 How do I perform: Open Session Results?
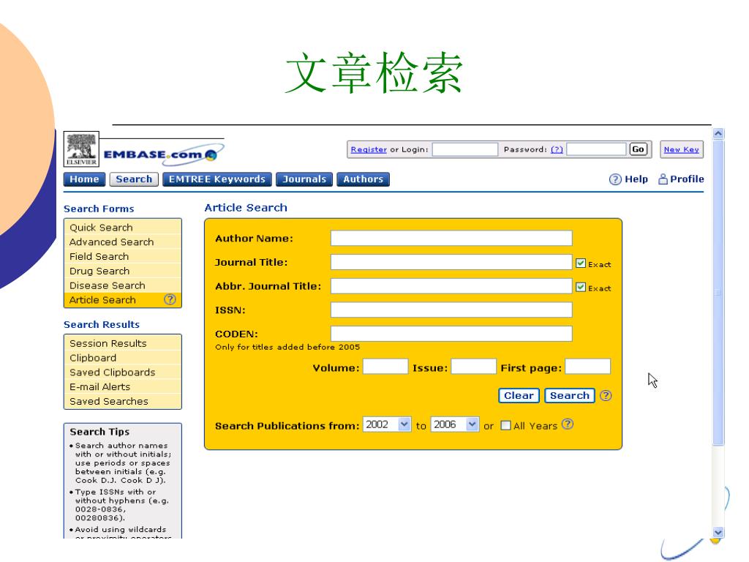(x=122, y=343)
